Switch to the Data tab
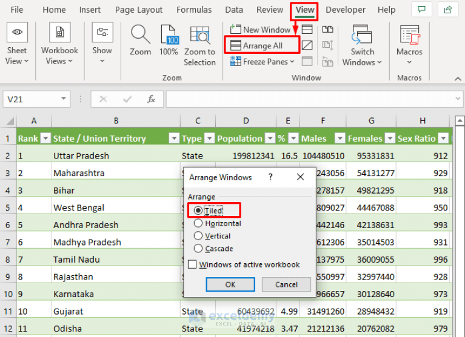The image size is (465, 337). click(233, 10)
